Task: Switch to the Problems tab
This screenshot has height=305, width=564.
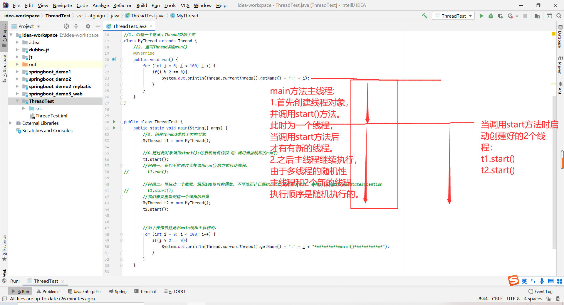Action: pos(48,291)
